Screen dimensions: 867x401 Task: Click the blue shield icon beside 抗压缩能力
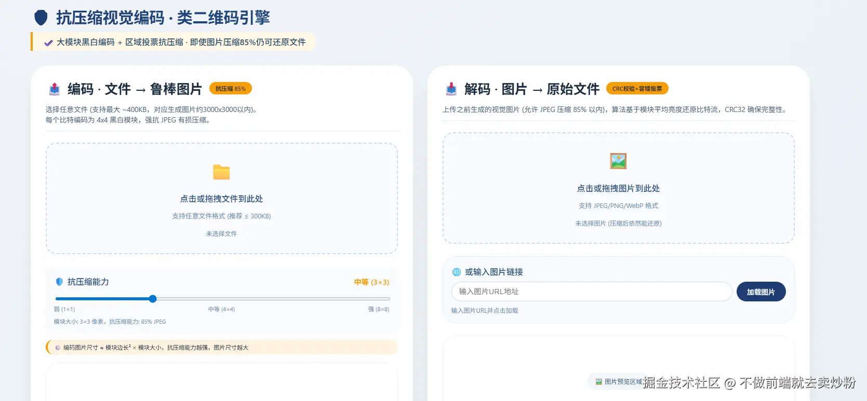coord(59,282)
